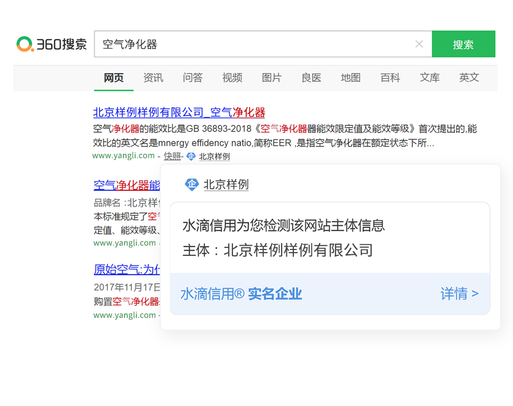Select the 问答 tab
Image resolution: width=513 pixels, height=406 pixels.
click(x=193, y=78)
